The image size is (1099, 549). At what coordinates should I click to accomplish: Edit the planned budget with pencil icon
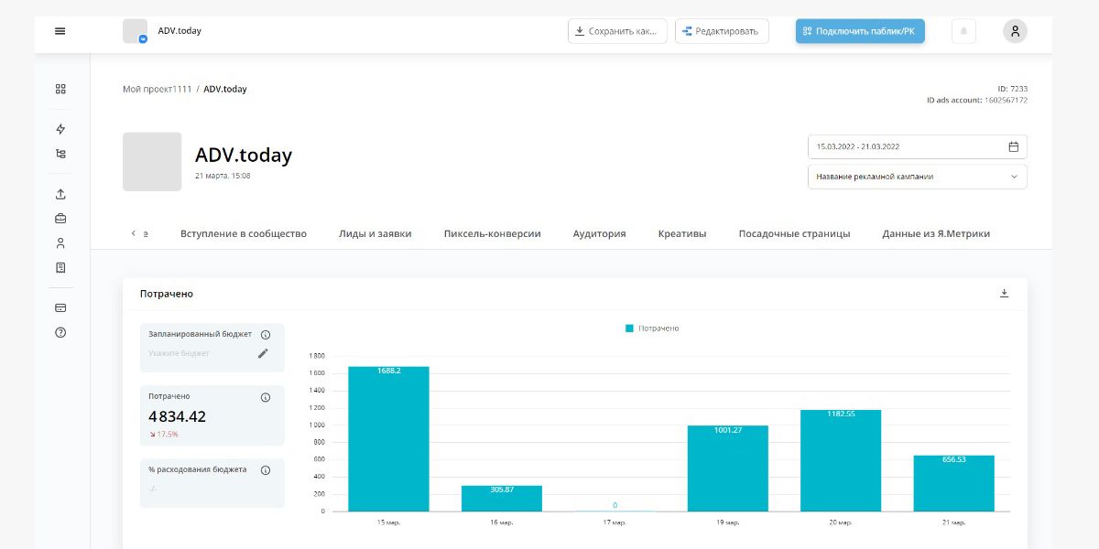[x=263, y=353]
